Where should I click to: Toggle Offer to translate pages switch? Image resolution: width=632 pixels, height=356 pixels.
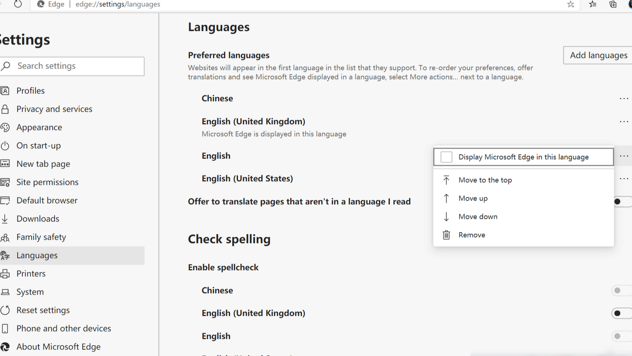pos(622,201)
